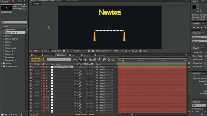The height and width of the screenshot is (116, 207).
Task: Enable frame blending icon in timeline
Action: [x=95, y=60]
